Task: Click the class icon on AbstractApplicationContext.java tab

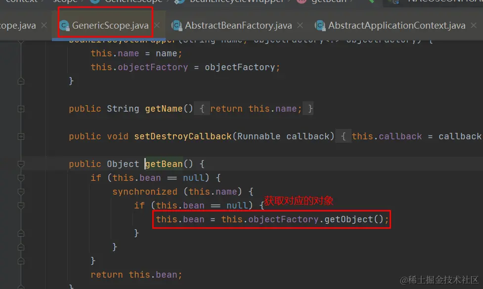Action: pyautogui.click(x=320, y=26)
